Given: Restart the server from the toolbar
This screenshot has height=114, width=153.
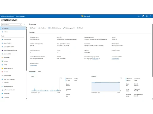Looking at the screenshot, I should (x=33, y=28).
